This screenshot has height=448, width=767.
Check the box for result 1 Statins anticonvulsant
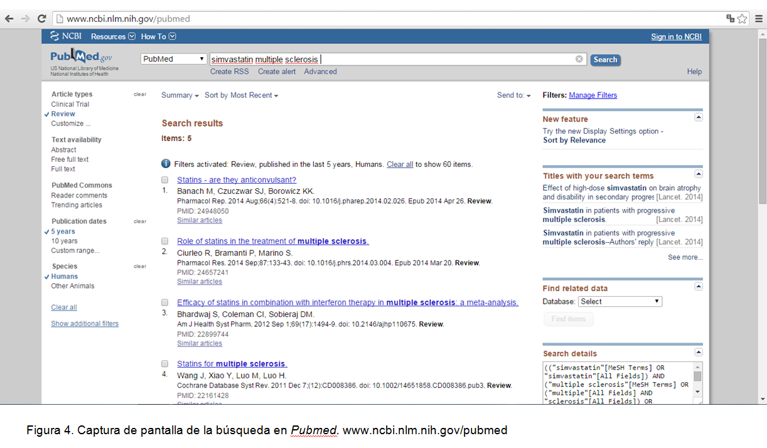point(164,179)
